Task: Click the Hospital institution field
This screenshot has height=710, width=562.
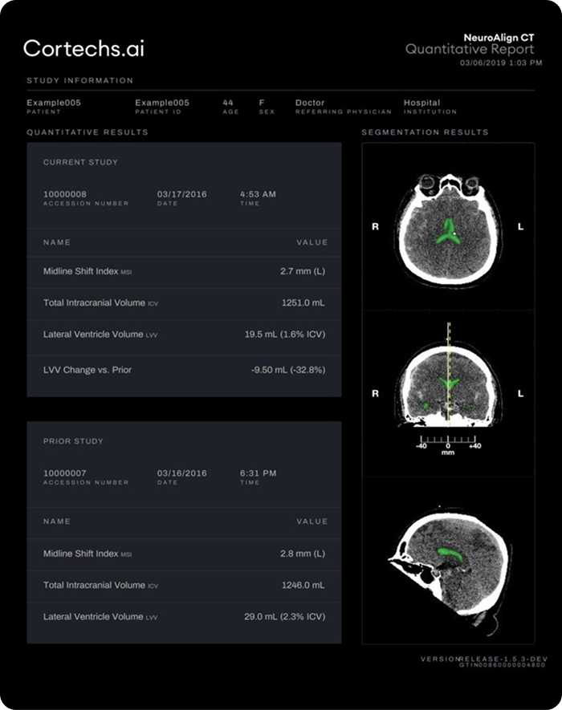Action: pyautogui.click(x=421, y=103)
